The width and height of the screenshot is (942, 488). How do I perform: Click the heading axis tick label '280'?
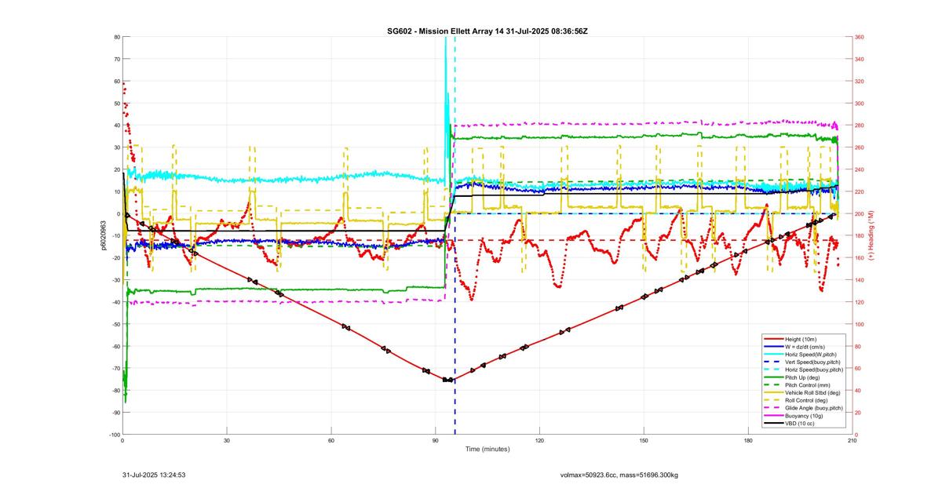860,126
